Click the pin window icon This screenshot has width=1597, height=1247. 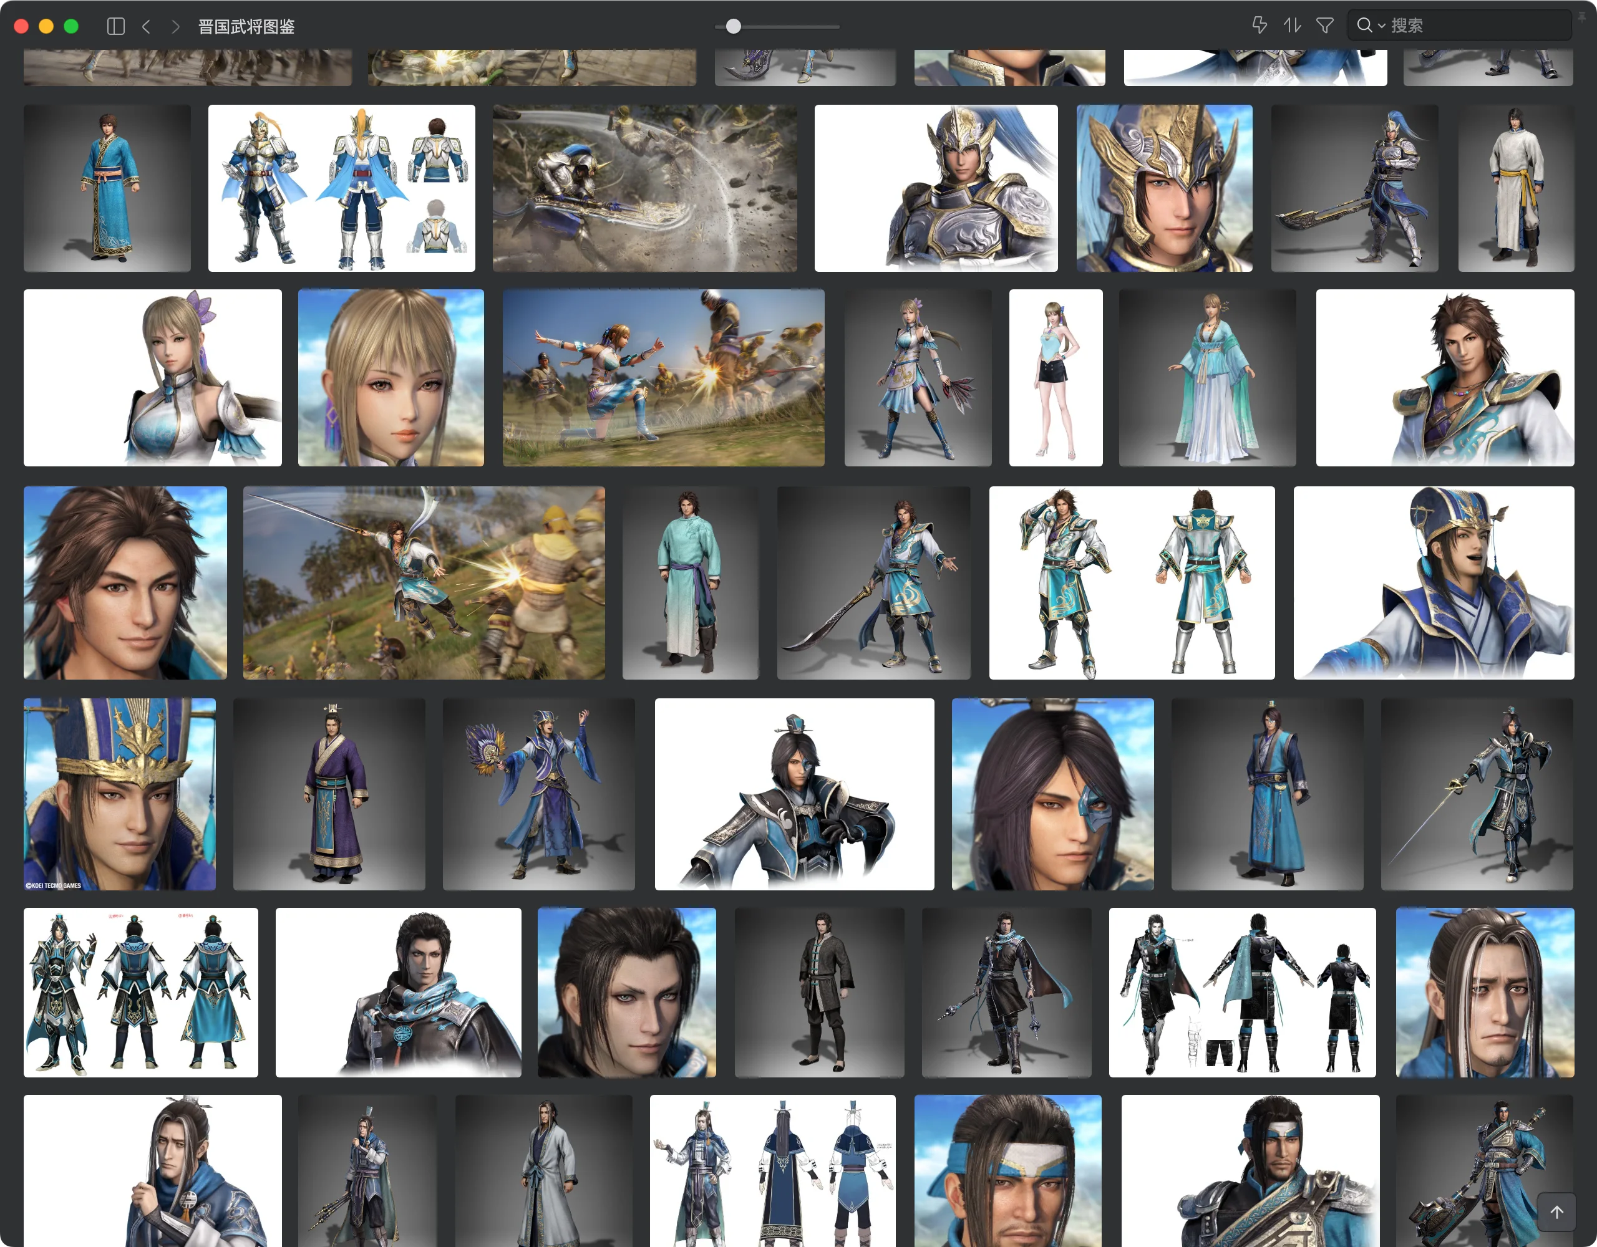1581,17
